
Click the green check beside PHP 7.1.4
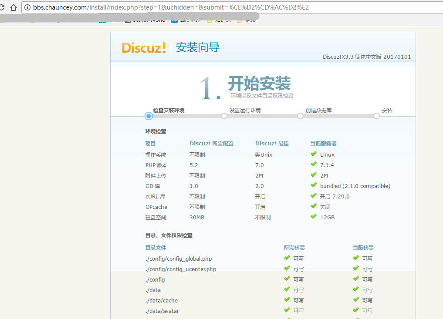tap(314, 165)
